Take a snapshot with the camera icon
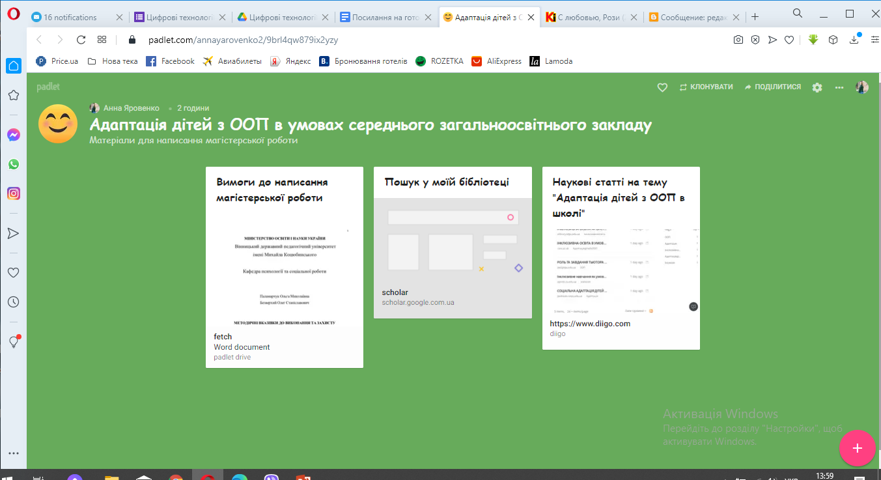881x480 pixels. click(738, 40)
